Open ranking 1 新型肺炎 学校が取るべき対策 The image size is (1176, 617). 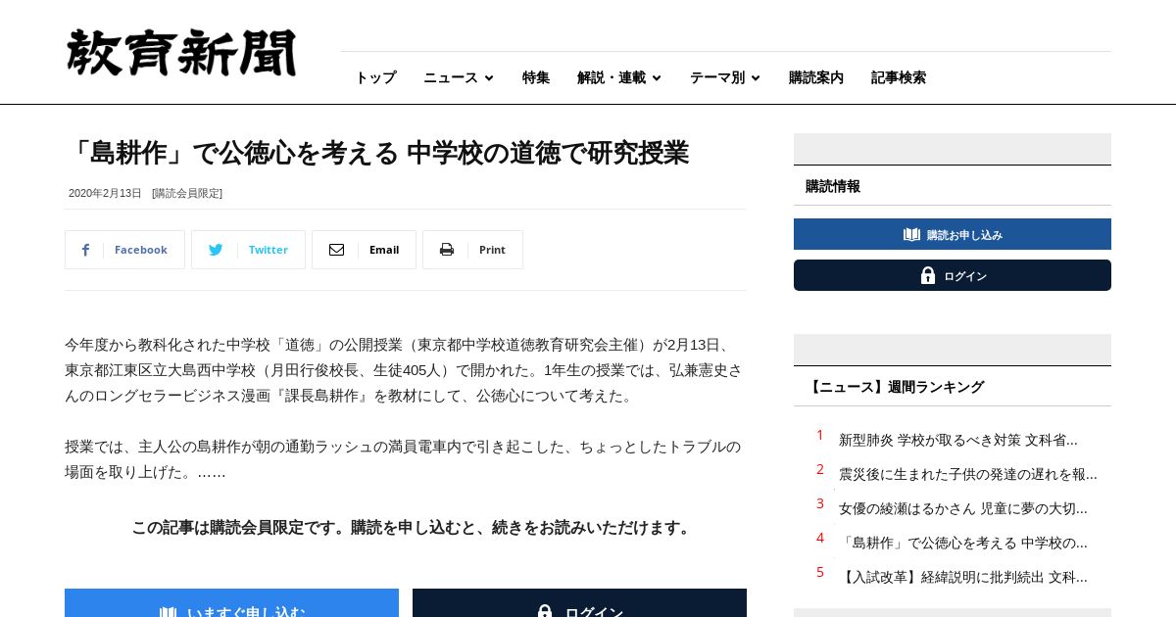(958, 440)
